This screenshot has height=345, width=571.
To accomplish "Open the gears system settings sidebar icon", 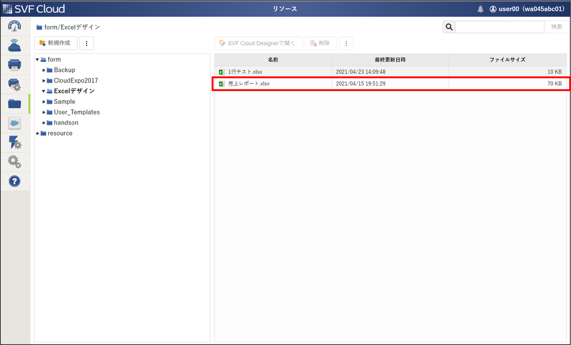I will click(x=15, y=162).
